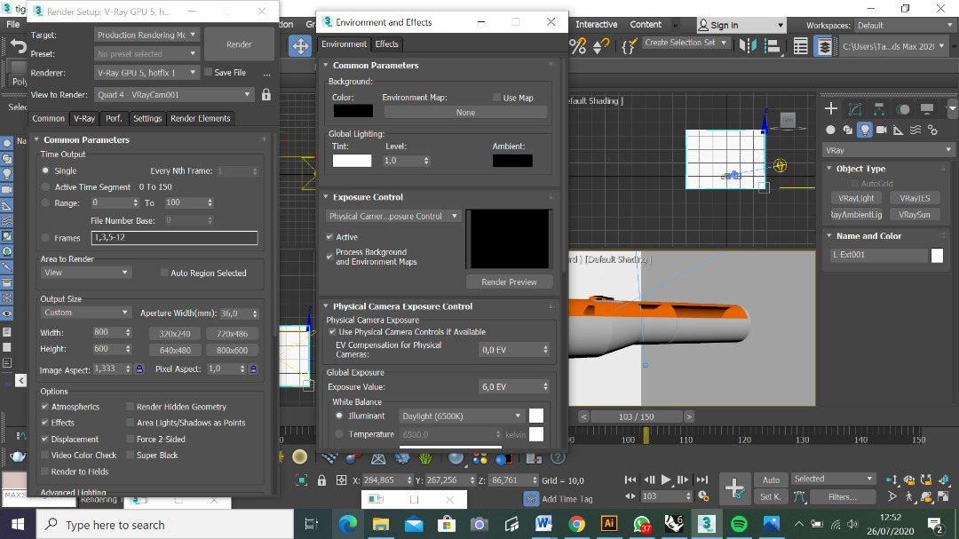Click the Play Animation button
This screenshot has width=959, height=539.
(x=666, y=480)
